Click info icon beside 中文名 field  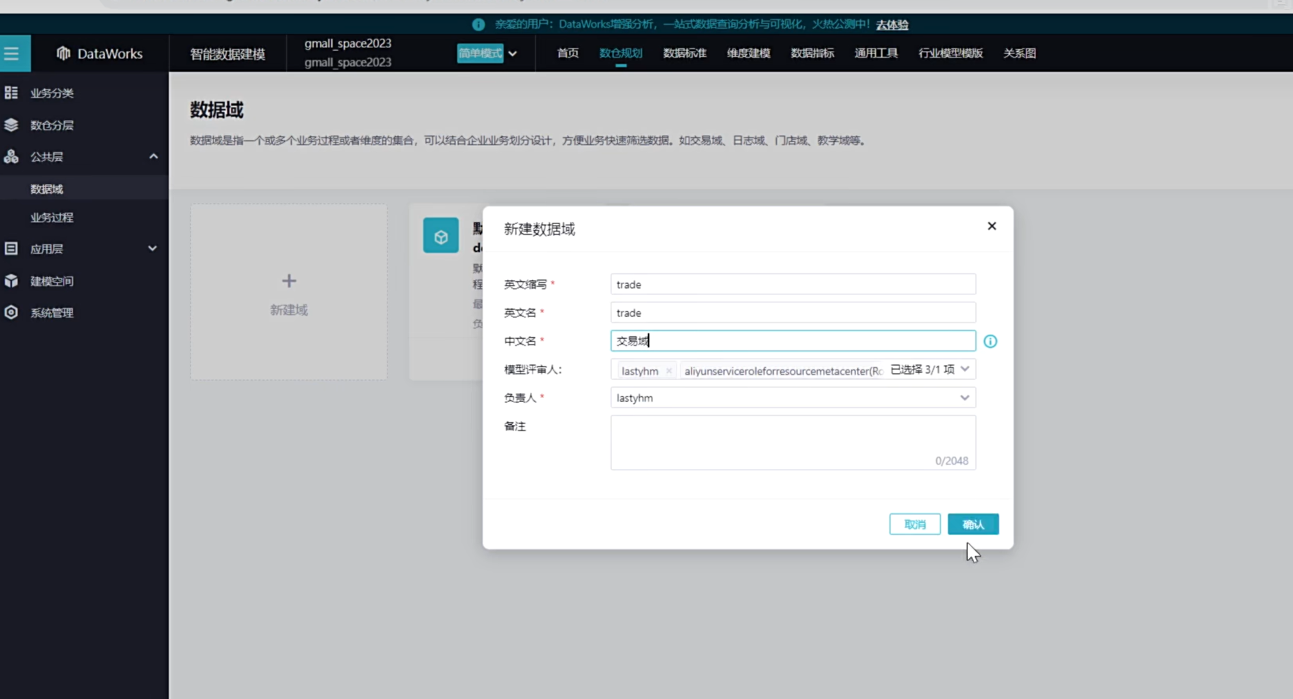pos(990,342)
